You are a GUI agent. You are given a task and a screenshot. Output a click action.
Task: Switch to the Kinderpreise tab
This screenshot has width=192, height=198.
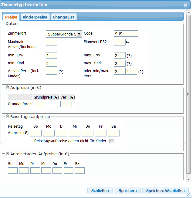[x=35, y=17]
